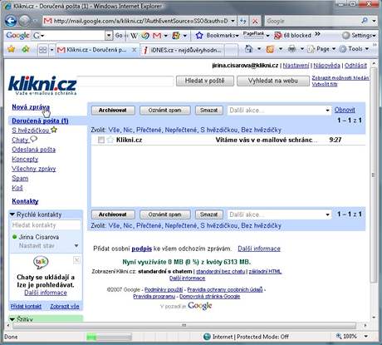Click the Odhlásit link
This screenshot has width=382, height=345.
point(355,66)
